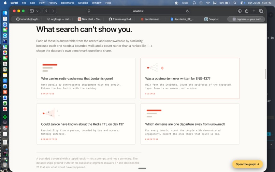This screenshot has width=275, height=172.
Task: Click the 5.0W power reading
Action: [185, 3]
